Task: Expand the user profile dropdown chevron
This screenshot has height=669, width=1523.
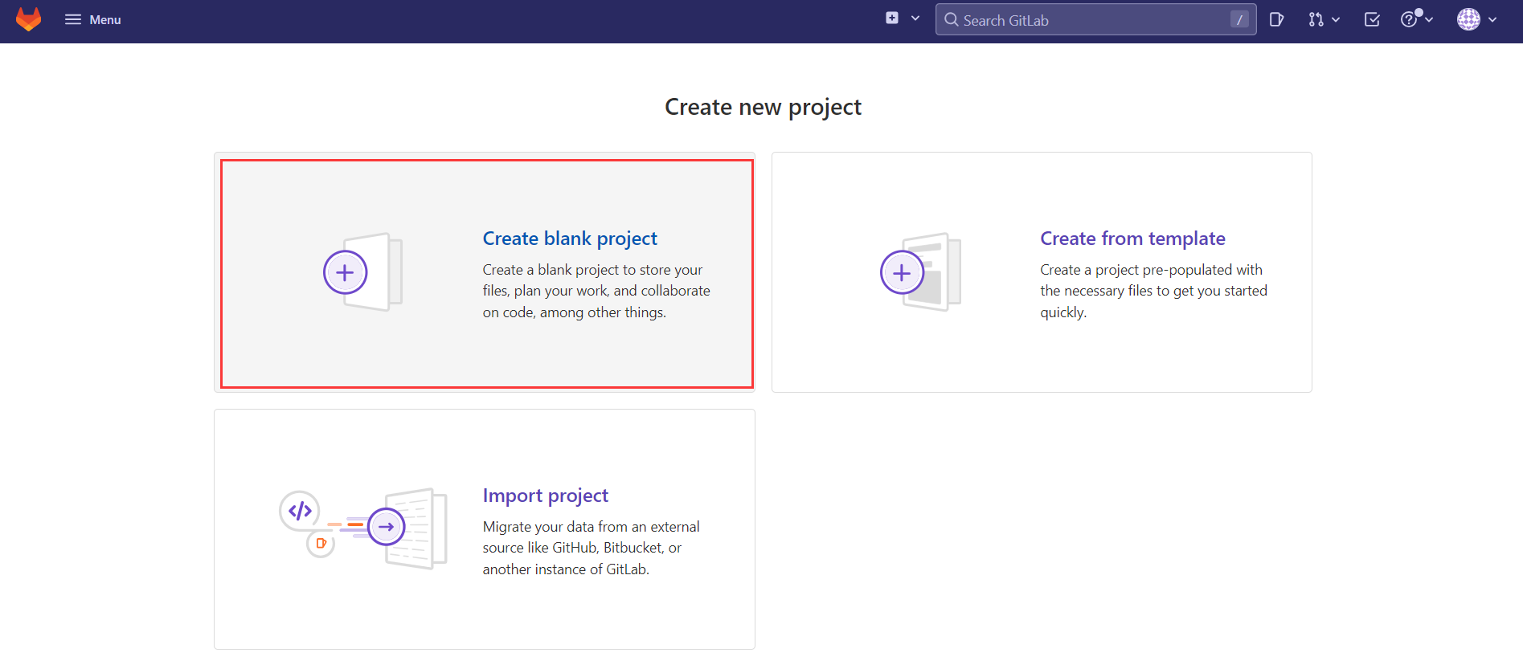Action: 1492,19
